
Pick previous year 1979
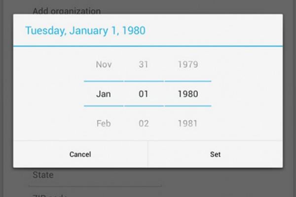(188, 65)
